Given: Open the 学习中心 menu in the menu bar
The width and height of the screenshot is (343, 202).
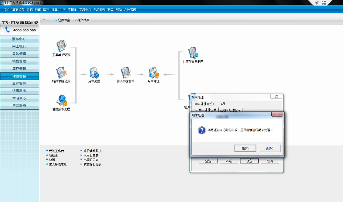Looking at the screenshot, I should pyautogui.click(x=85, y=10).
